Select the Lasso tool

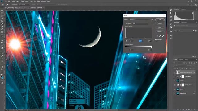pyautogui.click(x=2, y=16)
